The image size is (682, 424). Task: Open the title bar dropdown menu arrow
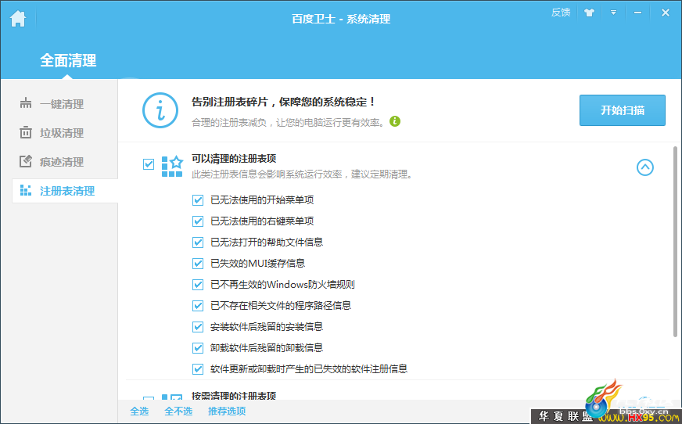[x=613, y=13]
